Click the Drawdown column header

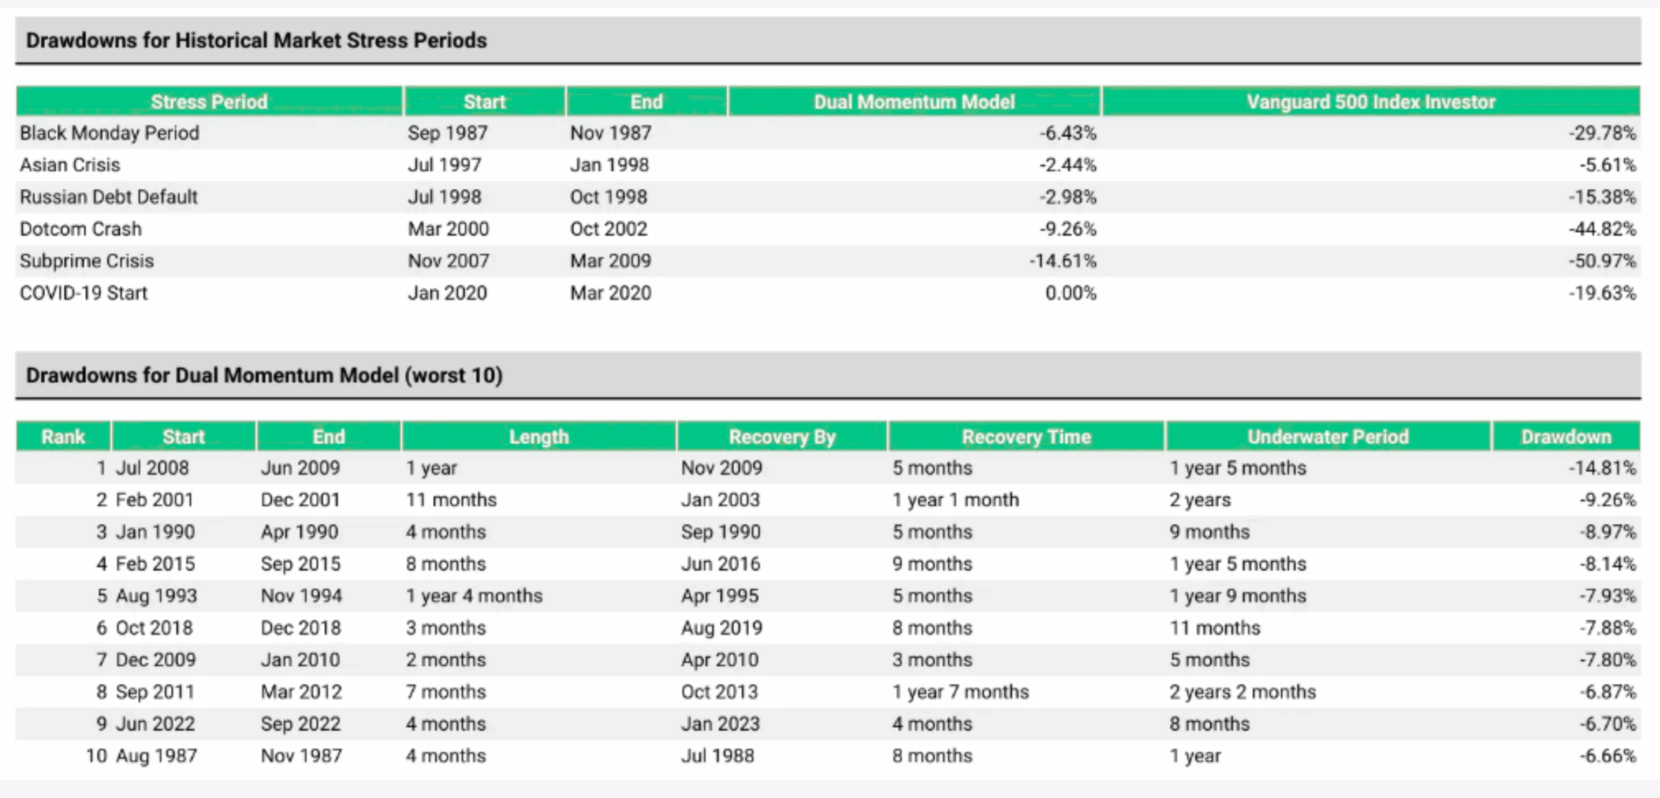tap(1566, 437)
